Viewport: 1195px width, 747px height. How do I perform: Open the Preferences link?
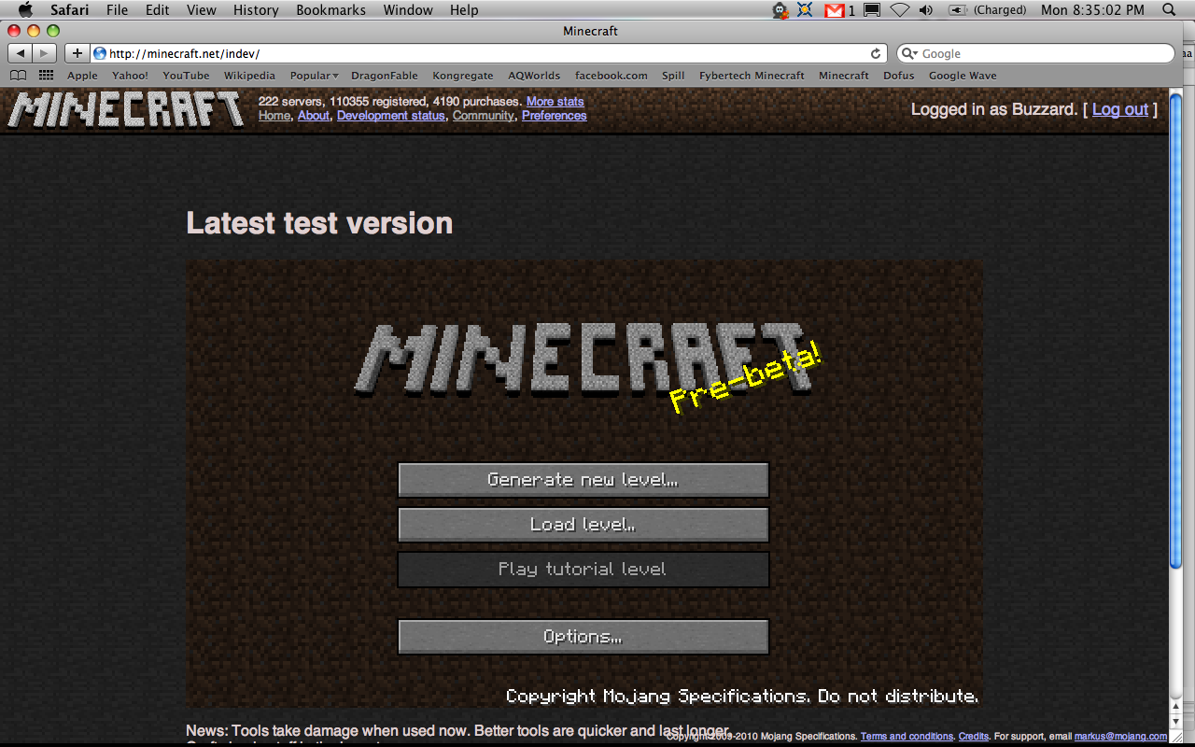555,116
